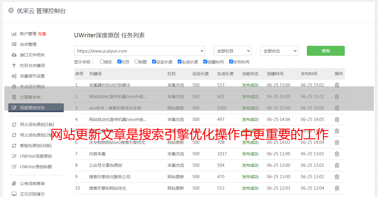Click the gear icon beside 优采云 管理控制台
Viewport: 378px width, 197px height.
click(x=11, y=11)
